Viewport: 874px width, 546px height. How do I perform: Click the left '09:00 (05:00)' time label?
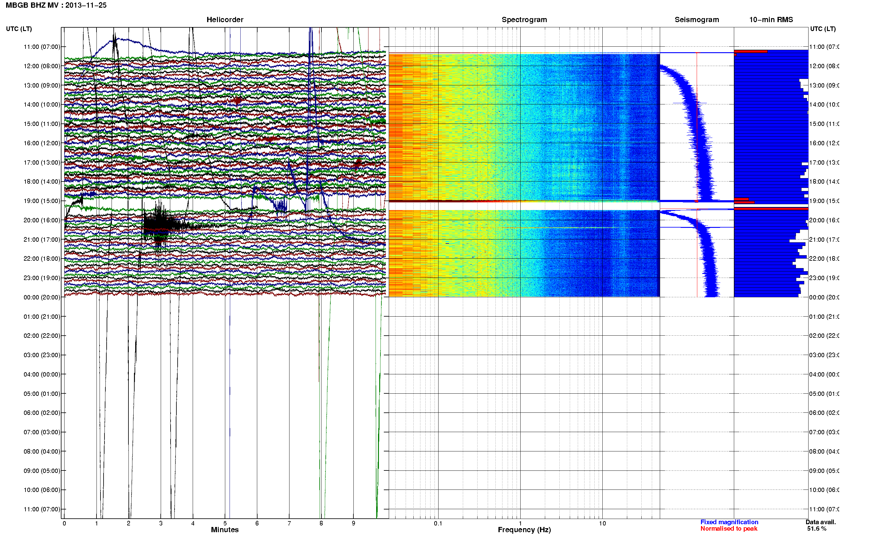pyautogui.click(x=41, y=471)
